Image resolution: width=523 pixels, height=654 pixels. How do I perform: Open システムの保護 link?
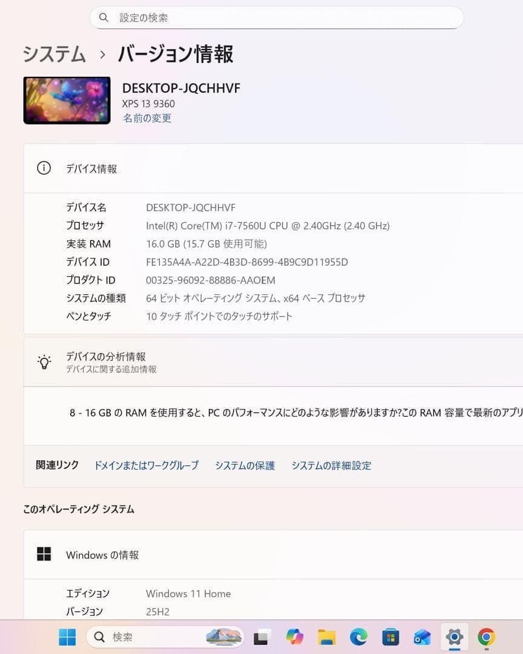tap(245, 466)
